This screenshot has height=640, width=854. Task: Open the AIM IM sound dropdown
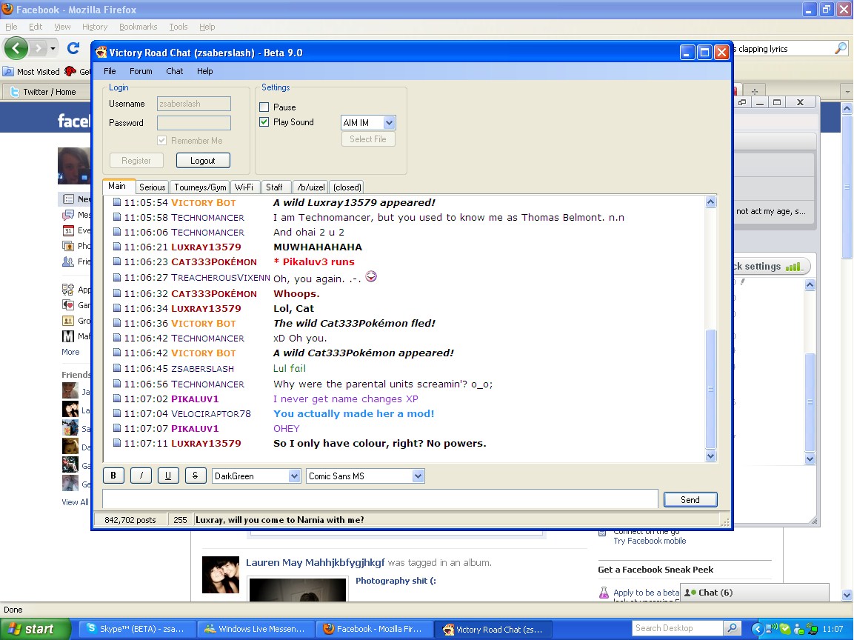390,123
